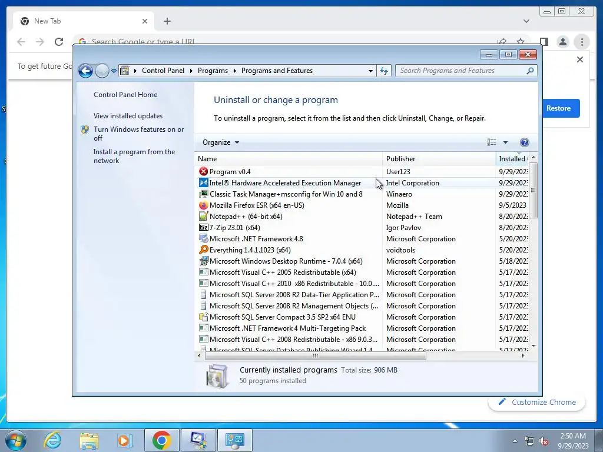
Task: Click the search magnifier in Programs and Features
Action: (x=530, y=71)
